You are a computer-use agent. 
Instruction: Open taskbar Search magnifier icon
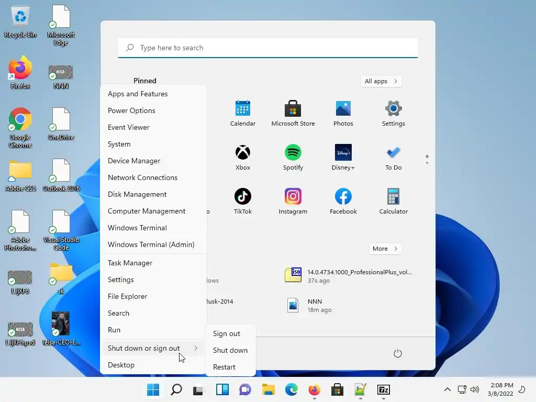coord(176,389)
